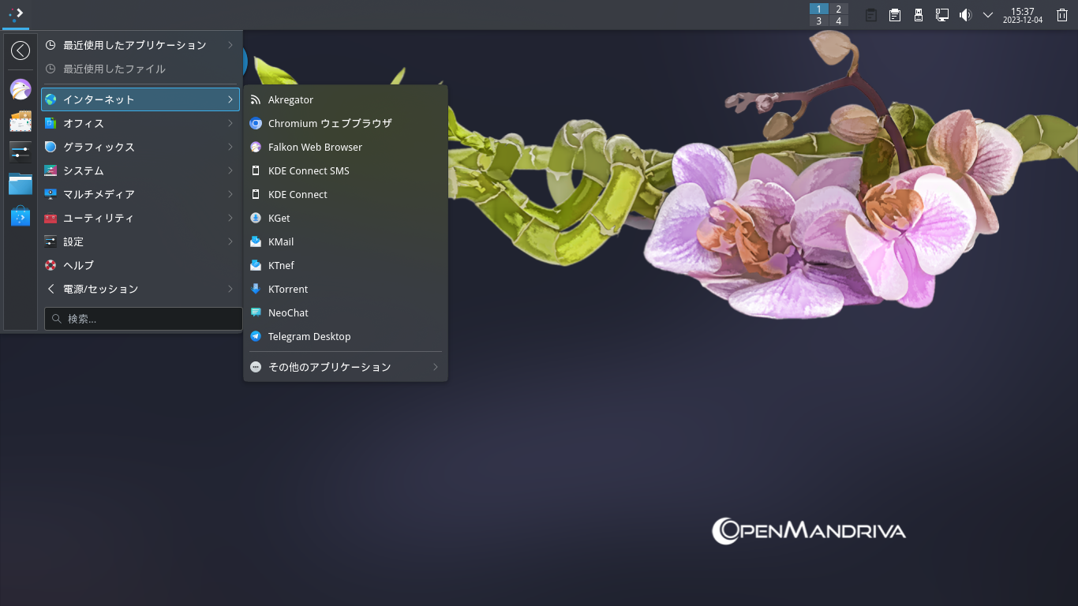
Task: Launch Chromium ウェブブラウザ
Action: 346,123
